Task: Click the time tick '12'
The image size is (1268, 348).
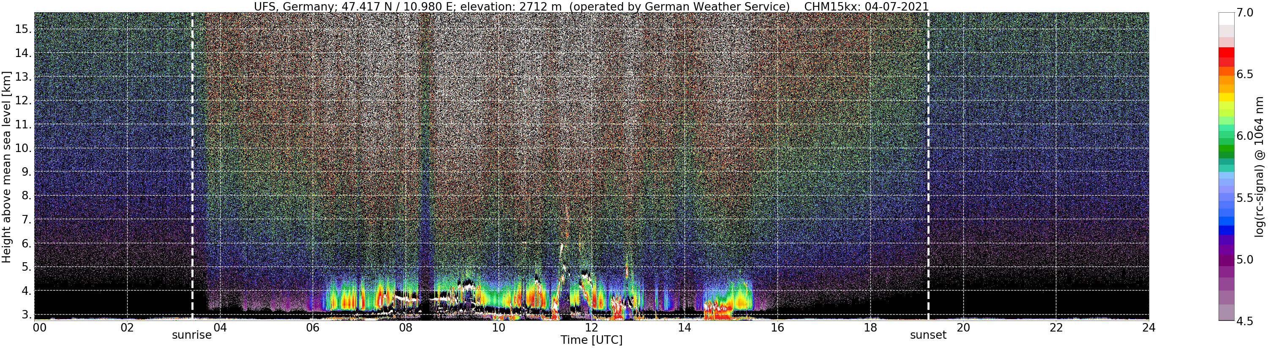Action: pos(592,327)
